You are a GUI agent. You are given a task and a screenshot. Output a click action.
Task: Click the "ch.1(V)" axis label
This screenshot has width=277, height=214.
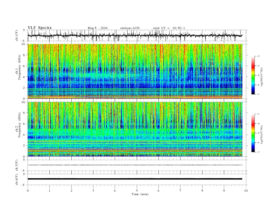[17, 36]
